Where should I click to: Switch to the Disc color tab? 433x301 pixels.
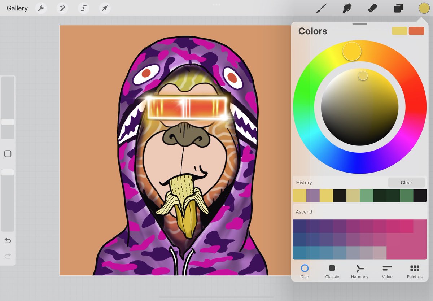pyautogui.click(x=305, y=271)
